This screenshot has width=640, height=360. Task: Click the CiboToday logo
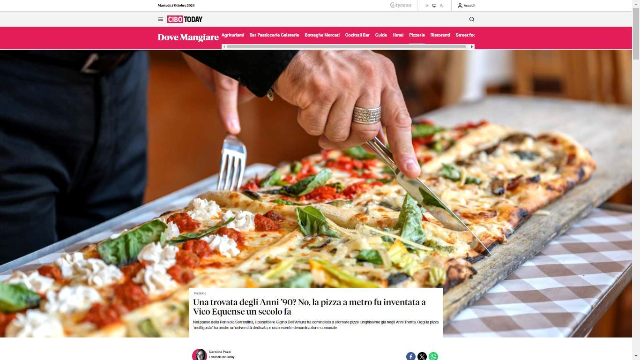click(x=185, y=19)
